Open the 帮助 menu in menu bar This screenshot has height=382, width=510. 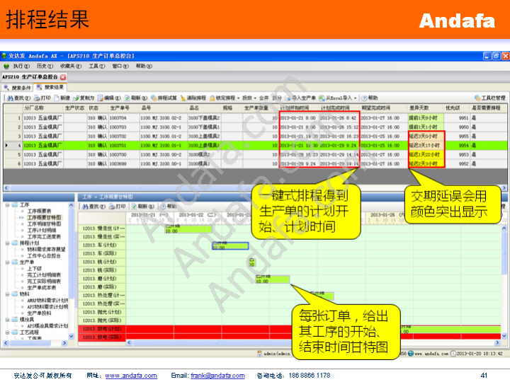(x=144, y=66)
